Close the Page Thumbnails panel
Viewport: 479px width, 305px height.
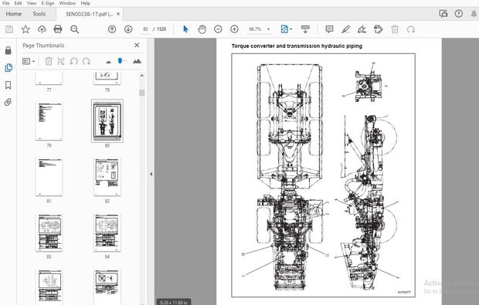click(137, 46)
